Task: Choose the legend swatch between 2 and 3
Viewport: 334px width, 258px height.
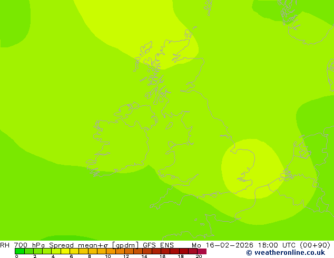Action: tap(38, 251)
